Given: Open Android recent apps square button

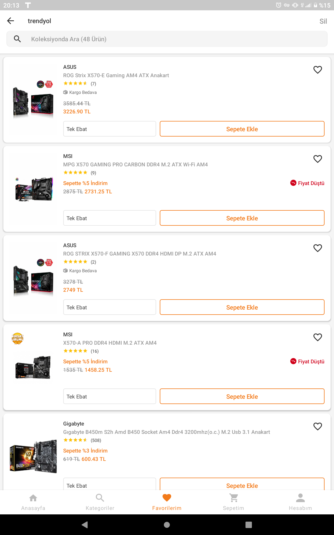Looking at the screenshot, I should click(x=249, y=525).
